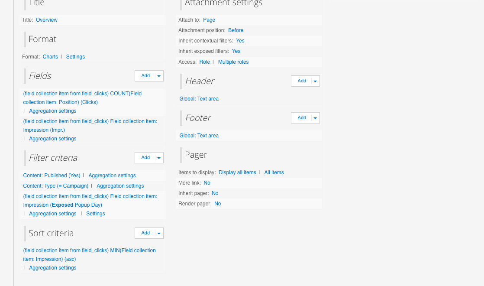The width and height of the screenshot is (484, 286).
Task: Edit Inherit exposed filters setting Yes
Action: click(x=236, y=51)
